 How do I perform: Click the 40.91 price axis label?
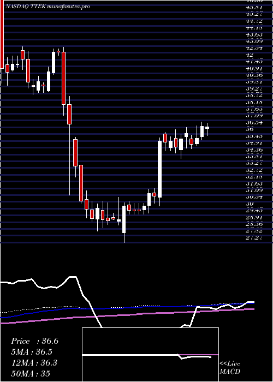point(254,68)
